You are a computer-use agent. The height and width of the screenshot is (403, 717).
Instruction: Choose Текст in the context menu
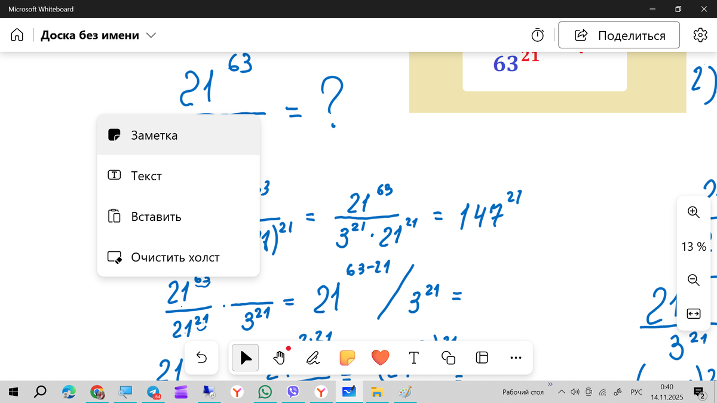tap(178, 176)
